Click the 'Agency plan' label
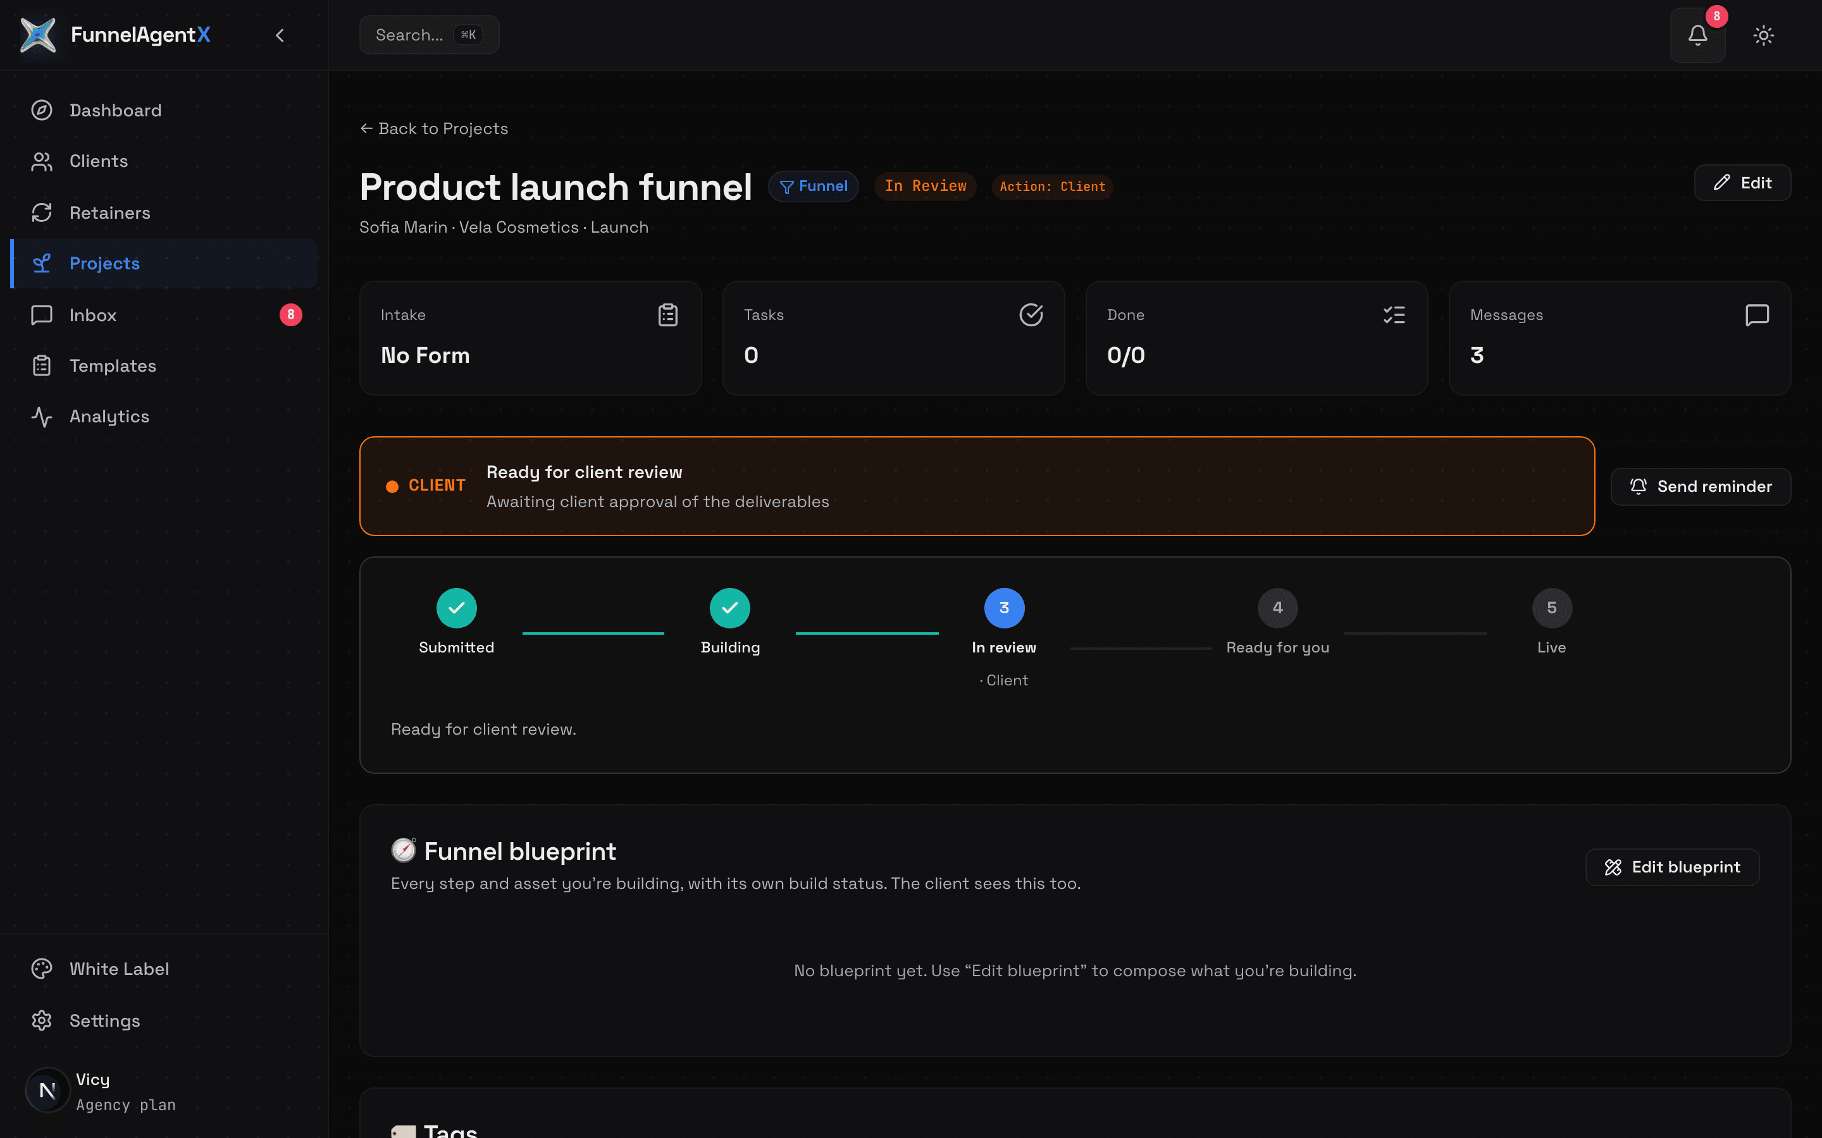Image resolution: width=1822 pixels, height=1138 pixels. click(x=126, y=1105)
